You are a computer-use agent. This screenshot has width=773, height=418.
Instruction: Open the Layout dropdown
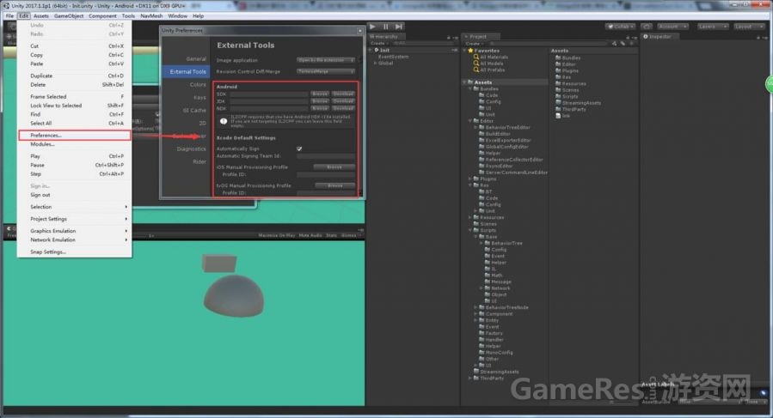pos(749,27)
